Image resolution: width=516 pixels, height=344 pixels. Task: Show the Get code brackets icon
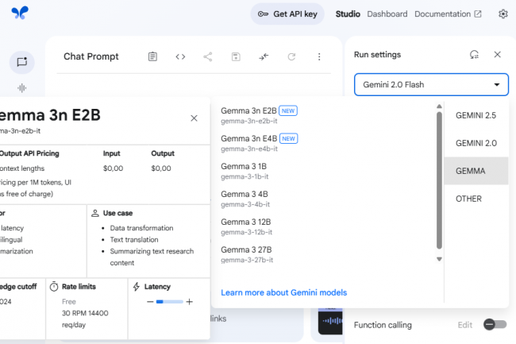(x=180, y=56)
